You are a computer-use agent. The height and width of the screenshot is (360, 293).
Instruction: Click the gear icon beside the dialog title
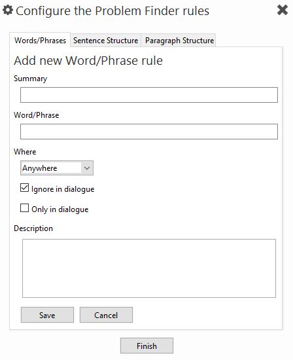click(8, 10)
